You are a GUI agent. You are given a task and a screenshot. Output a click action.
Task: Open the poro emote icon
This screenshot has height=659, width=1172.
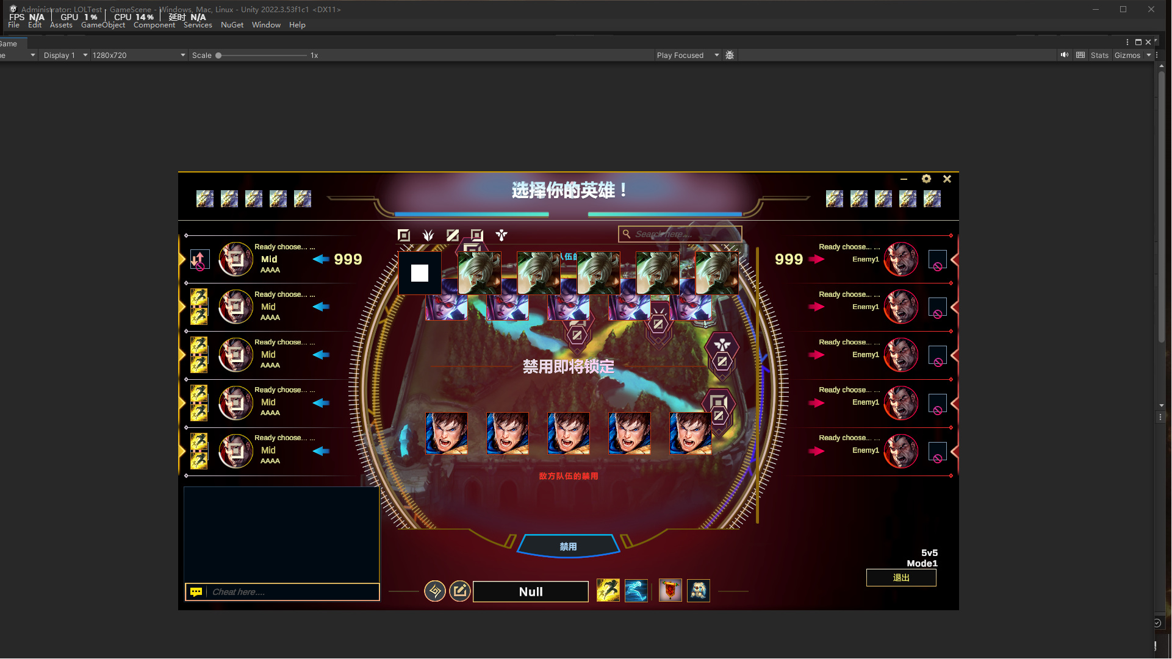[x=698, y=591]
